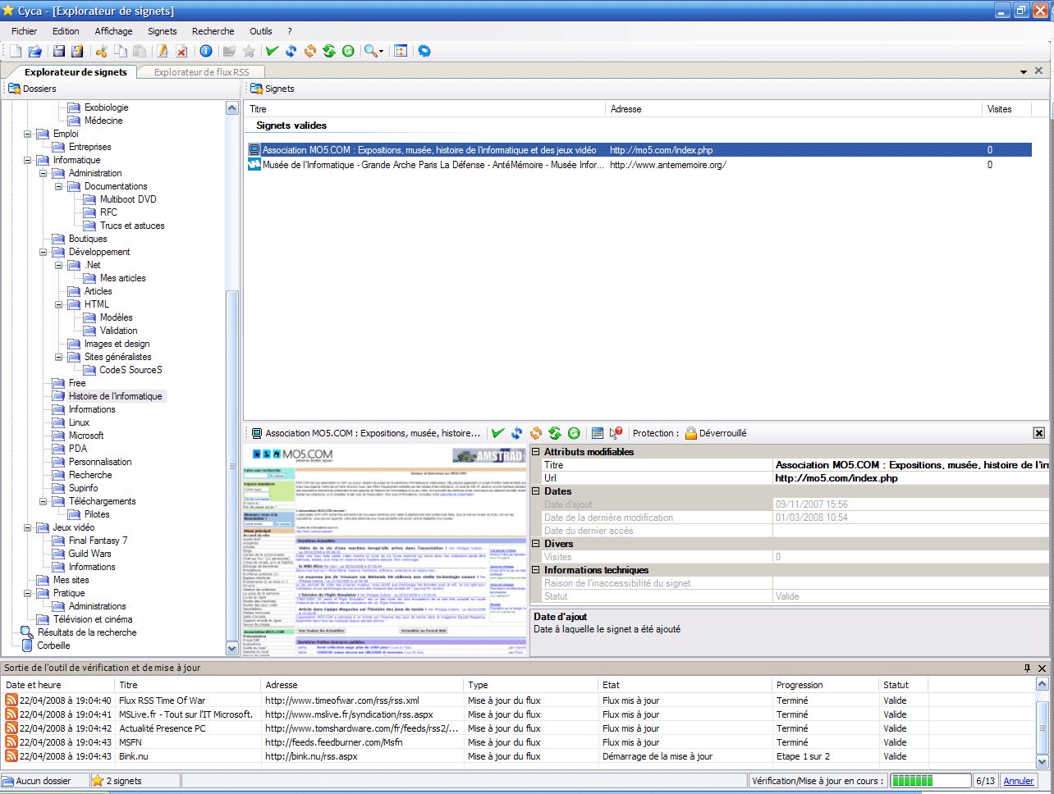Click the orange circular arrows icon in main toolbar
The height and width of the screenshot is (794, 1054).
(x=310, y=51)
